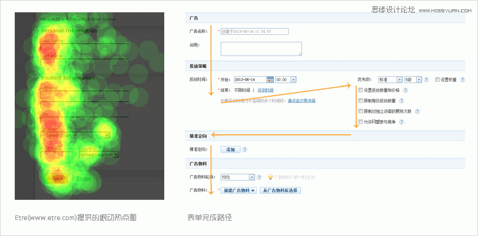
Task: Click help icon beside 设置投放数量和价格
Action: click(406, 90)
